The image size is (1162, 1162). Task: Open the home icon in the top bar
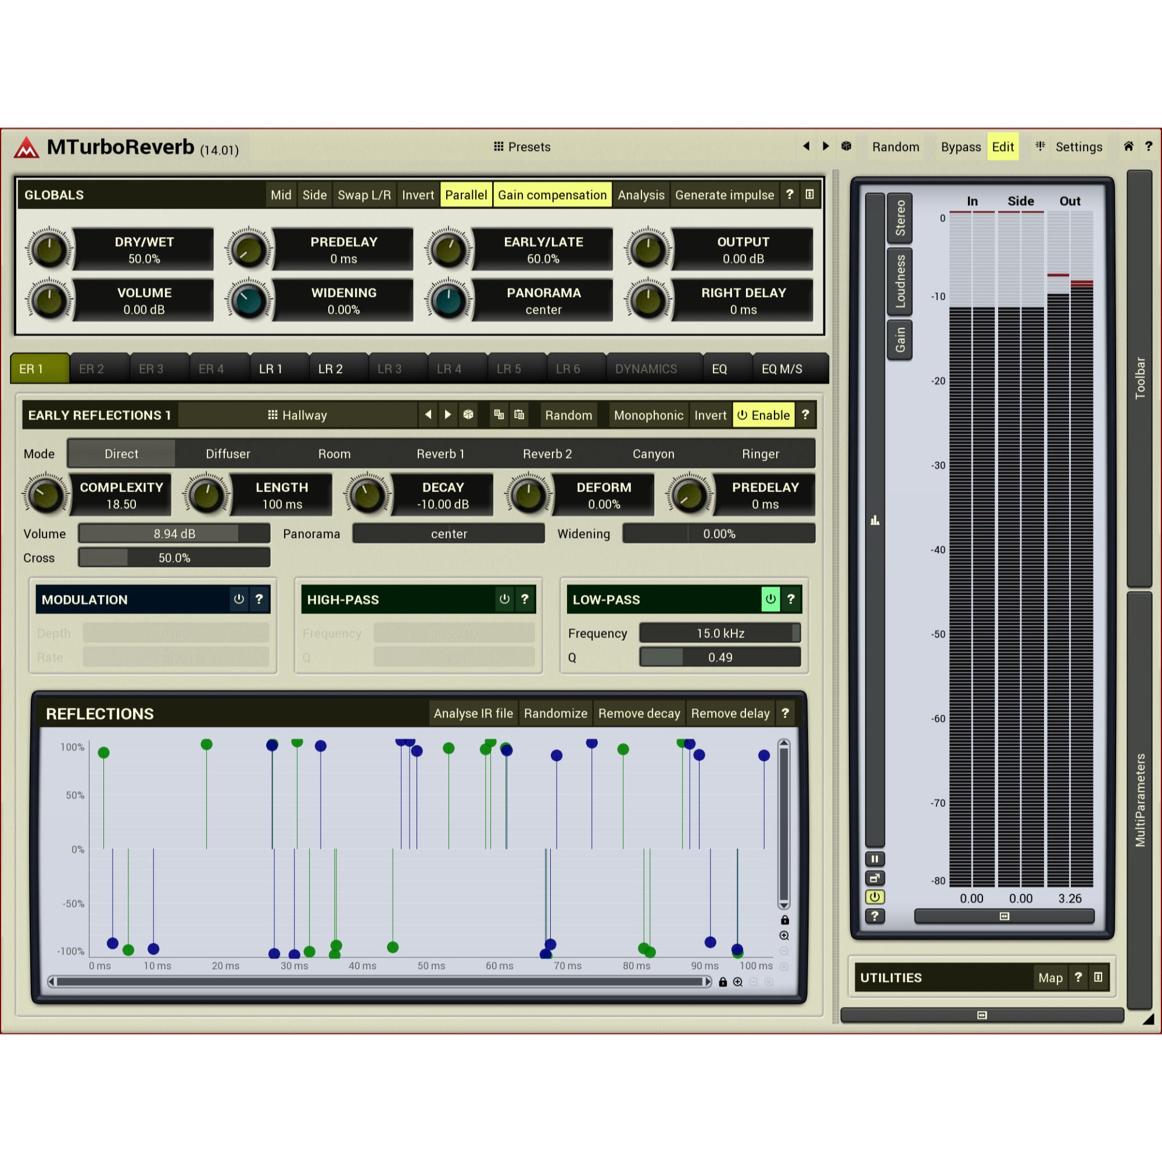1128,146
